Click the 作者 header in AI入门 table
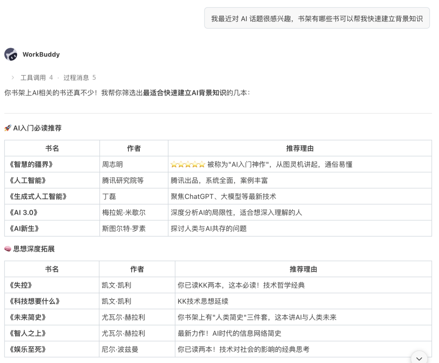The height and width of the screenshot is (363, 439). [134, 148]
